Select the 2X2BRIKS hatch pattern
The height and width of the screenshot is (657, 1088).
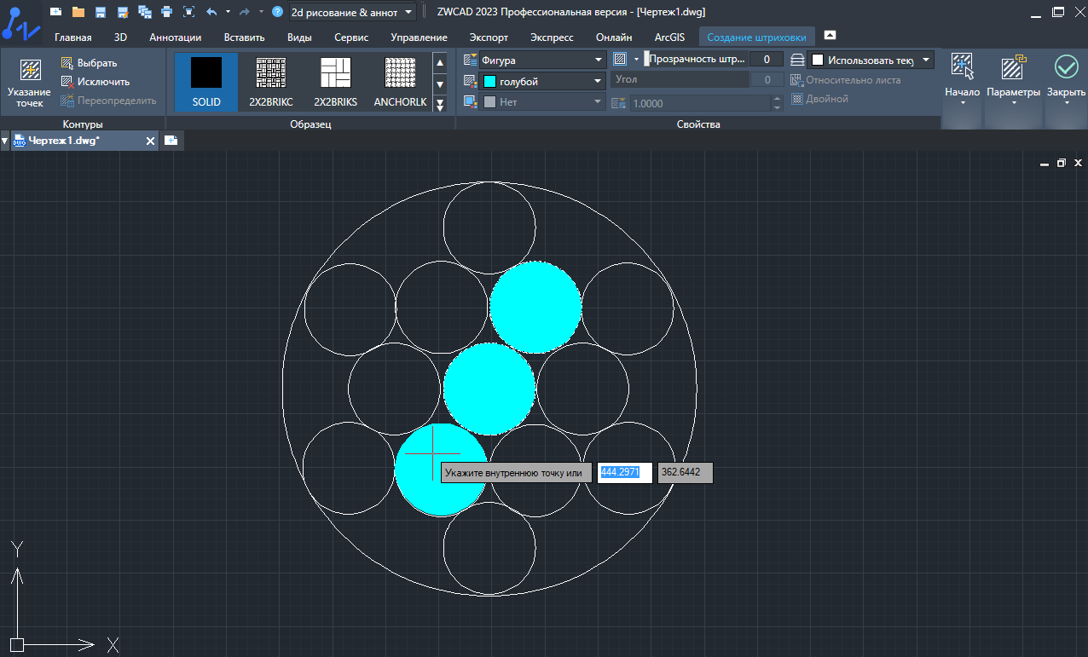tap(335, 82)
